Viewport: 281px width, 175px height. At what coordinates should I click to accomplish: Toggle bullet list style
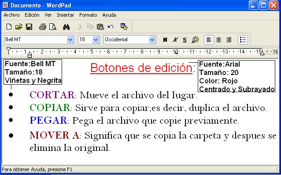point(243,39)
